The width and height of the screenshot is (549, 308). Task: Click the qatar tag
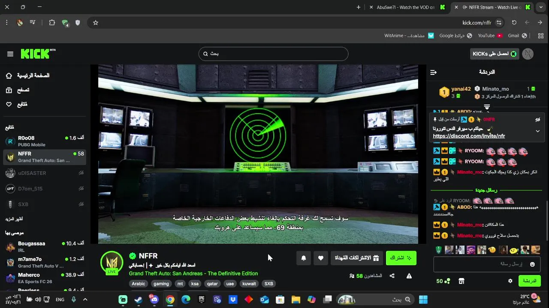coord(212,284)
